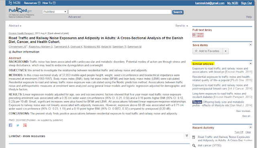
Task: Expand Author information section
Action: click(10, 52)
